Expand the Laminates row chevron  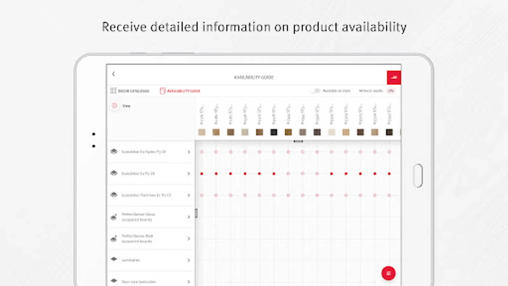coord(189,260)
